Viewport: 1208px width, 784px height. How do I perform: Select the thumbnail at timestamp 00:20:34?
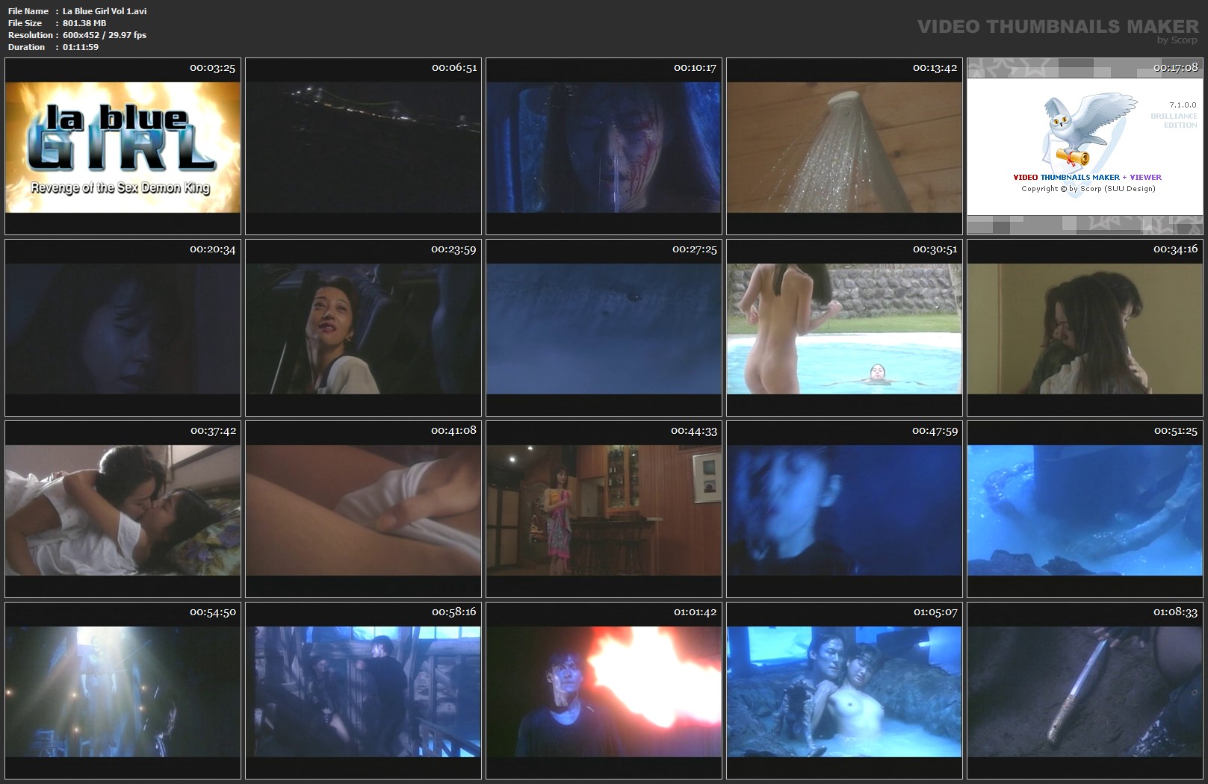point(123,328)
